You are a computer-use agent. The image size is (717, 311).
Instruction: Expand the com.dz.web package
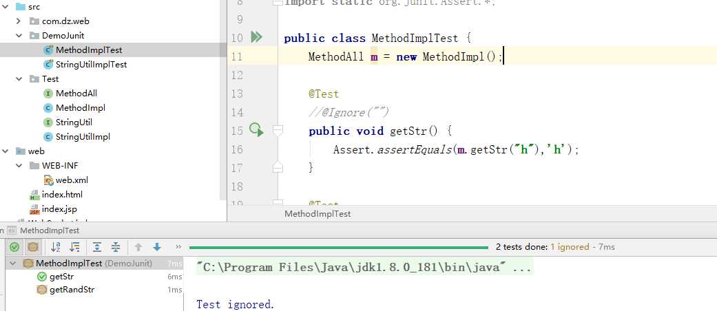coord(19,21)
